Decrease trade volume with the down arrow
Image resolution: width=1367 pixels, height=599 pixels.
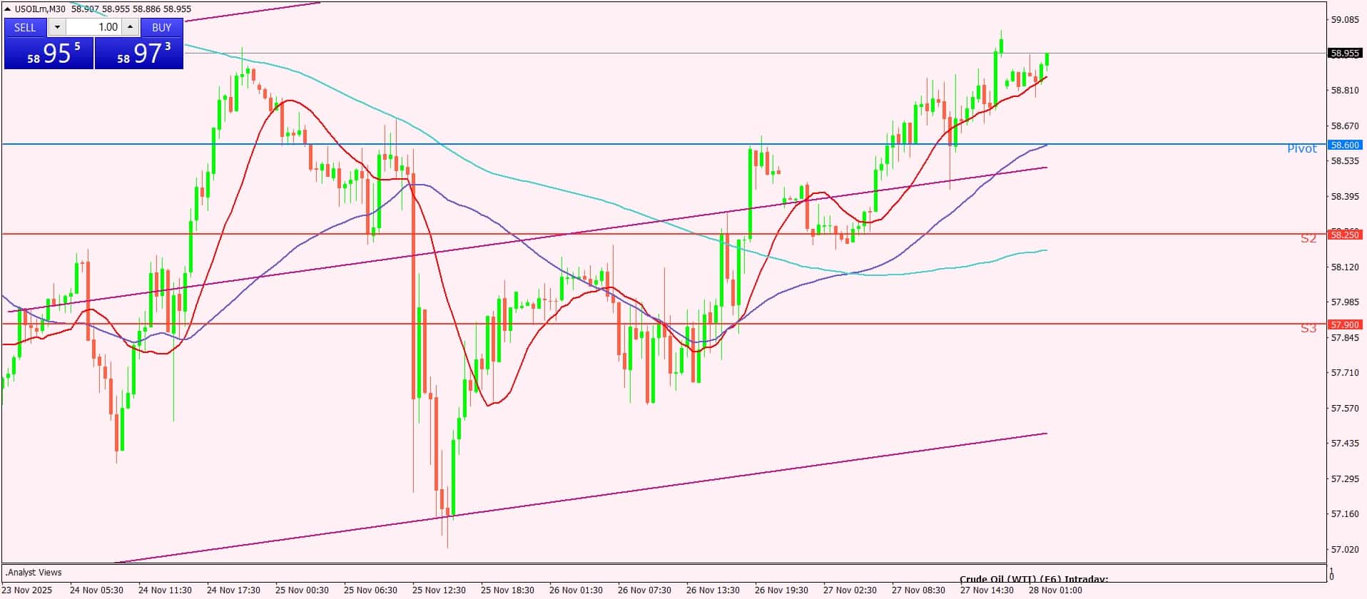(x=57, y=27)
